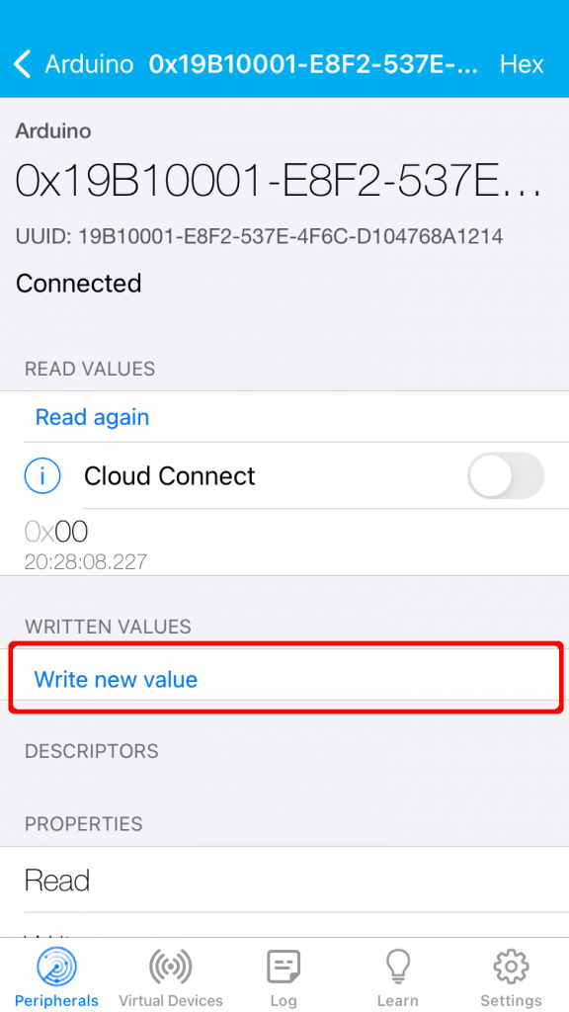The height and width of the screenshot is (1012, 569).
Task: Tap the characteristic UUID title in header
Action: tap(314, 64)
